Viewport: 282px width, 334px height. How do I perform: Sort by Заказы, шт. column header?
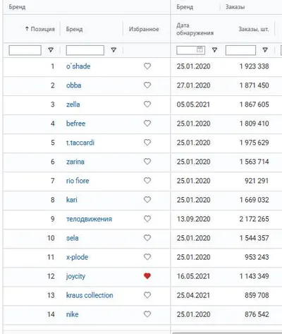[x=254, y=29]
